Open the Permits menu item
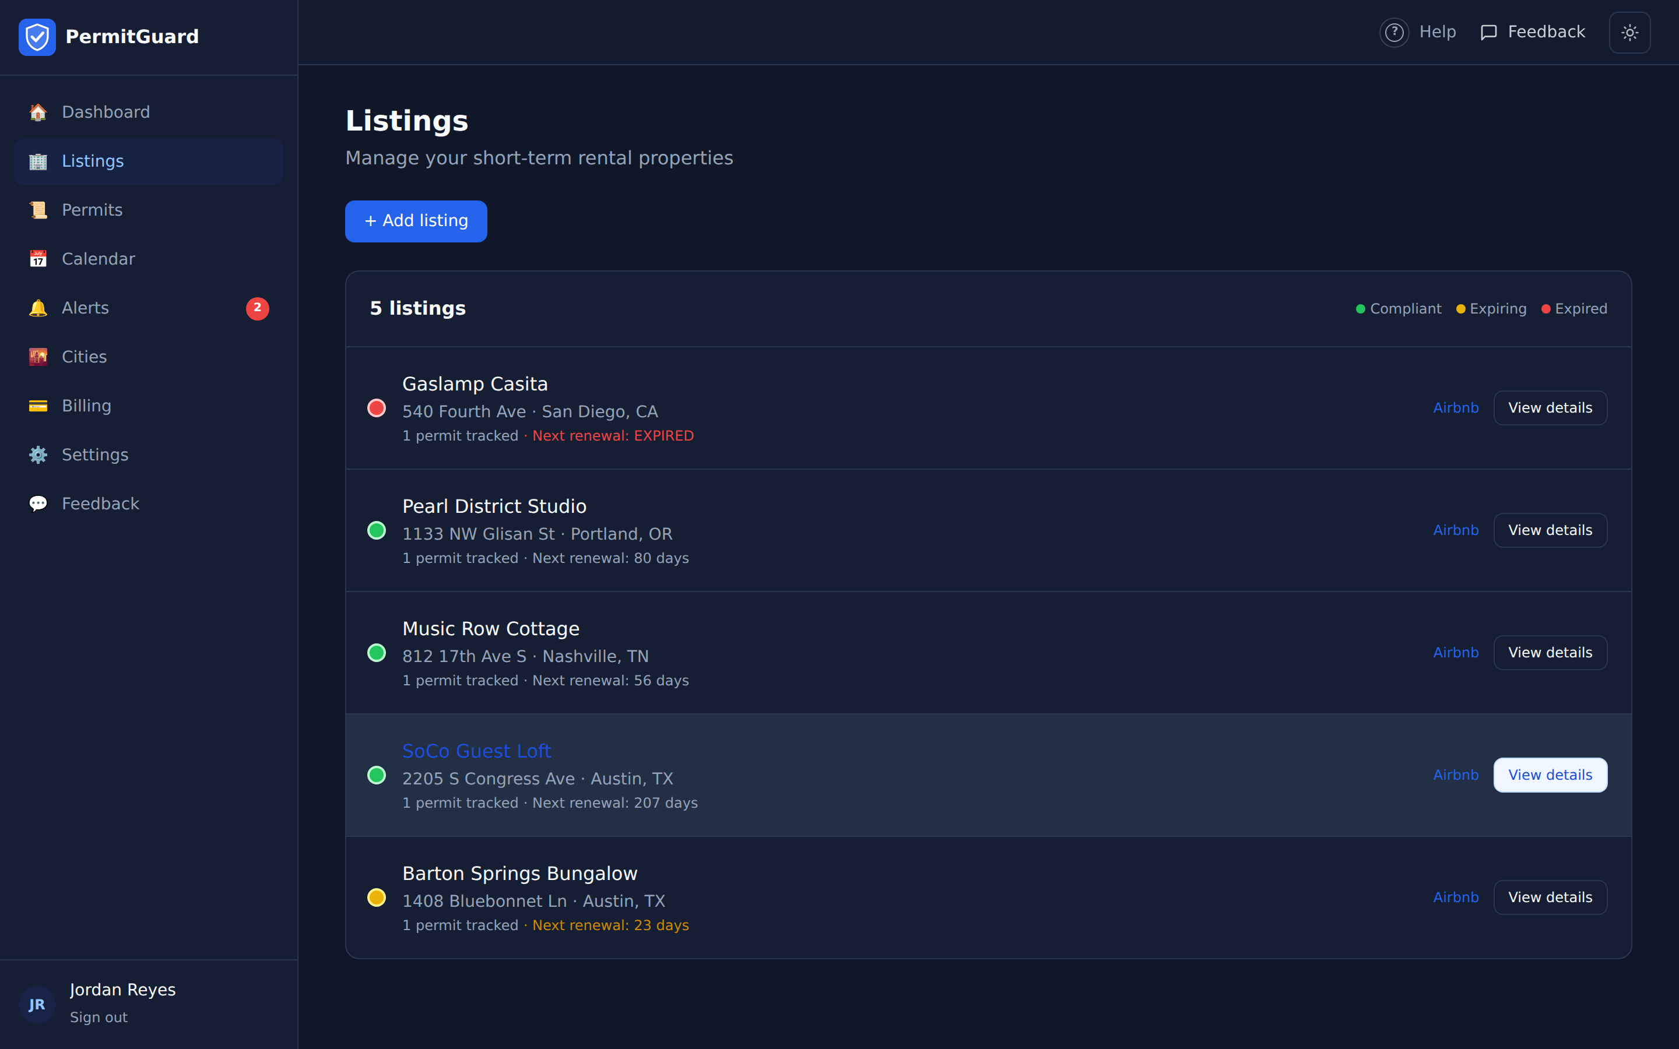 pos(149,210)
